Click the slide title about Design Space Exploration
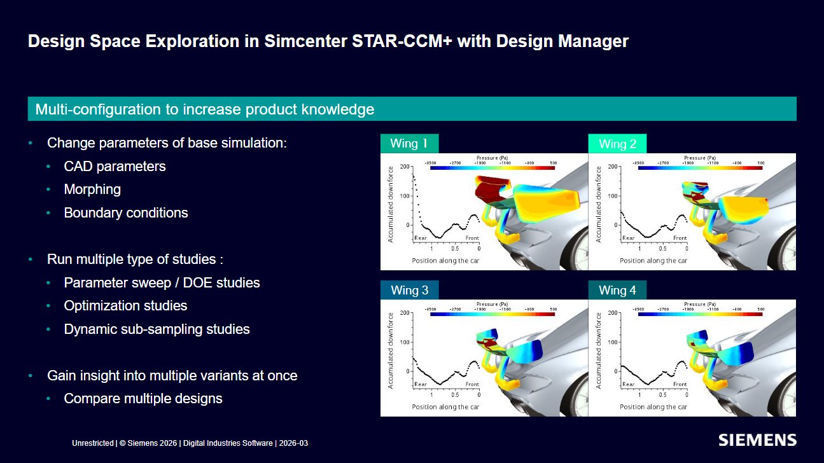This screenshot has width=824, height=463. [x=328, y=41]
